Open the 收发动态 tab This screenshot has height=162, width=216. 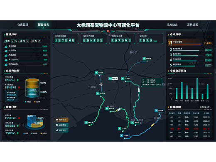pyautogui.click(x=172, y=25)
